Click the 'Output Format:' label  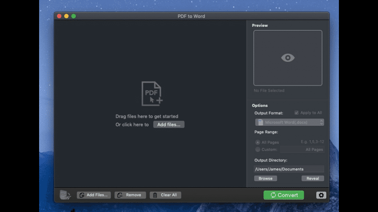pyautogui.click(x=269, y=113)
